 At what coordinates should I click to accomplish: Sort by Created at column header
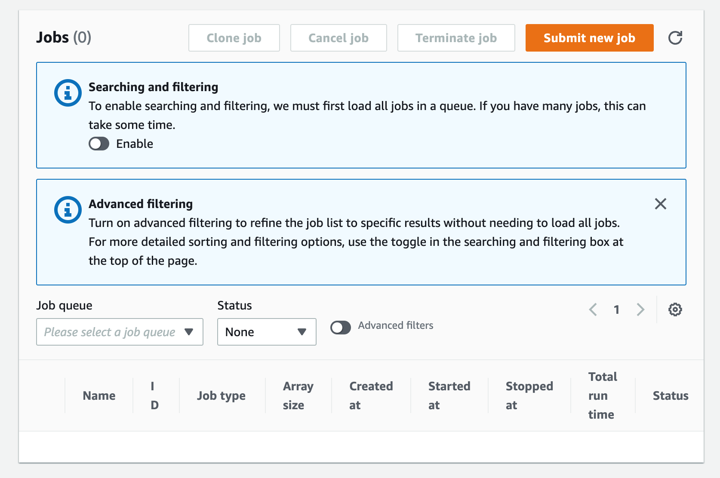click(x=371, y=395)
